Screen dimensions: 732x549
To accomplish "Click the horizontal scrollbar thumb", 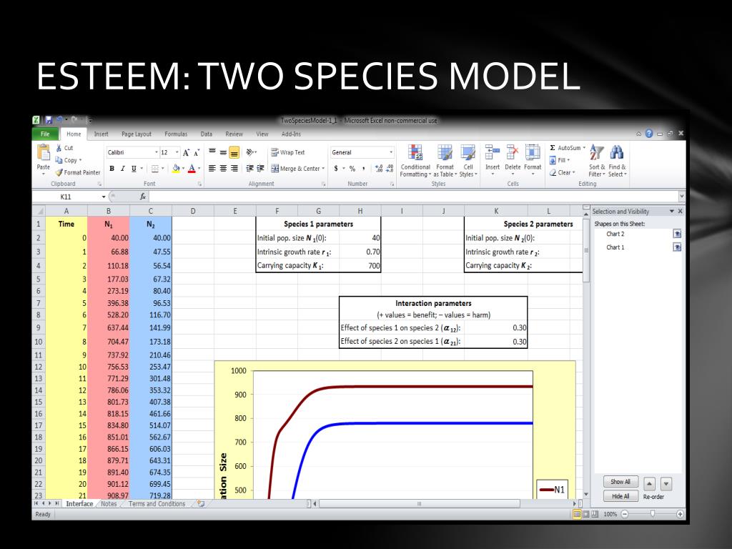I will pyautogui.click(x=419, y=504).
